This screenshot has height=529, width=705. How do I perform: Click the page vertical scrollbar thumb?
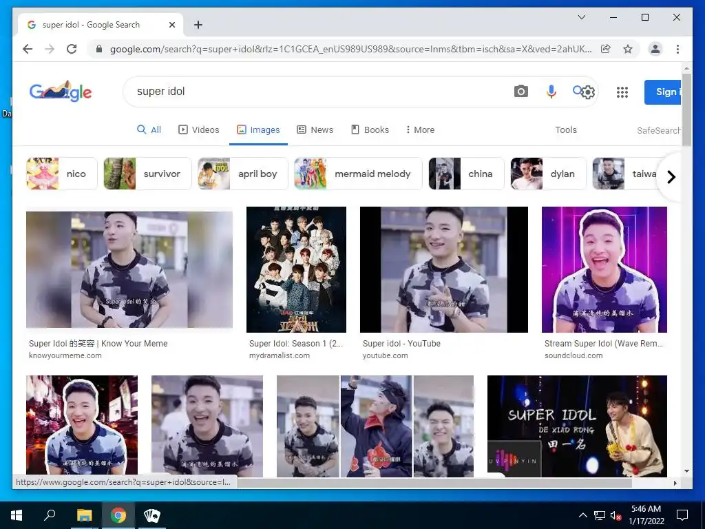coord(686,110)
